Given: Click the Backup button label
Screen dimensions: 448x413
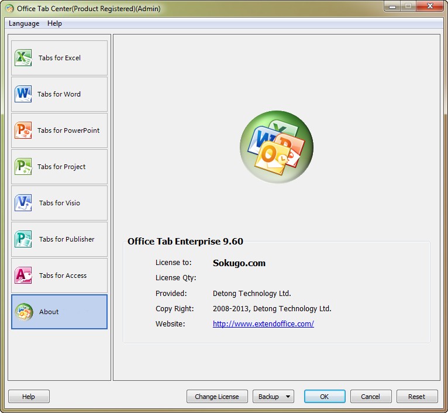Looking at the screenshot, I should tap(268, 397).
